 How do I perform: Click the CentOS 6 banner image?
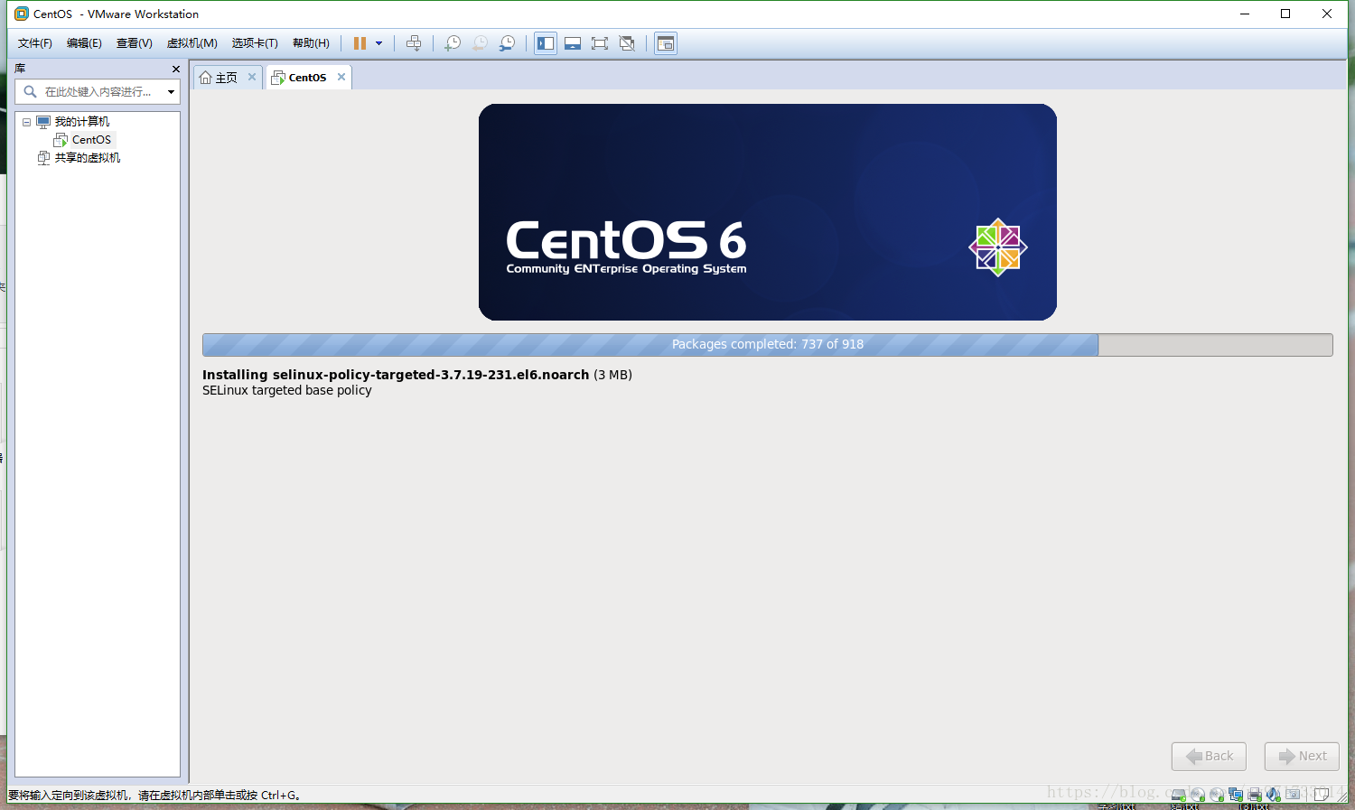point(768,212)
